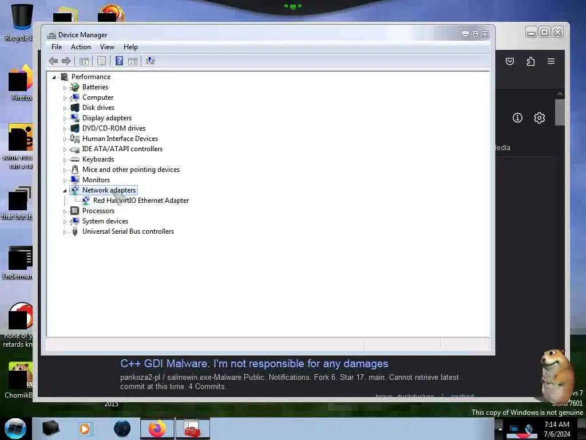This screenshot has width=586, height=440.
Task: Select the System devices label
Action: [105, 221]
